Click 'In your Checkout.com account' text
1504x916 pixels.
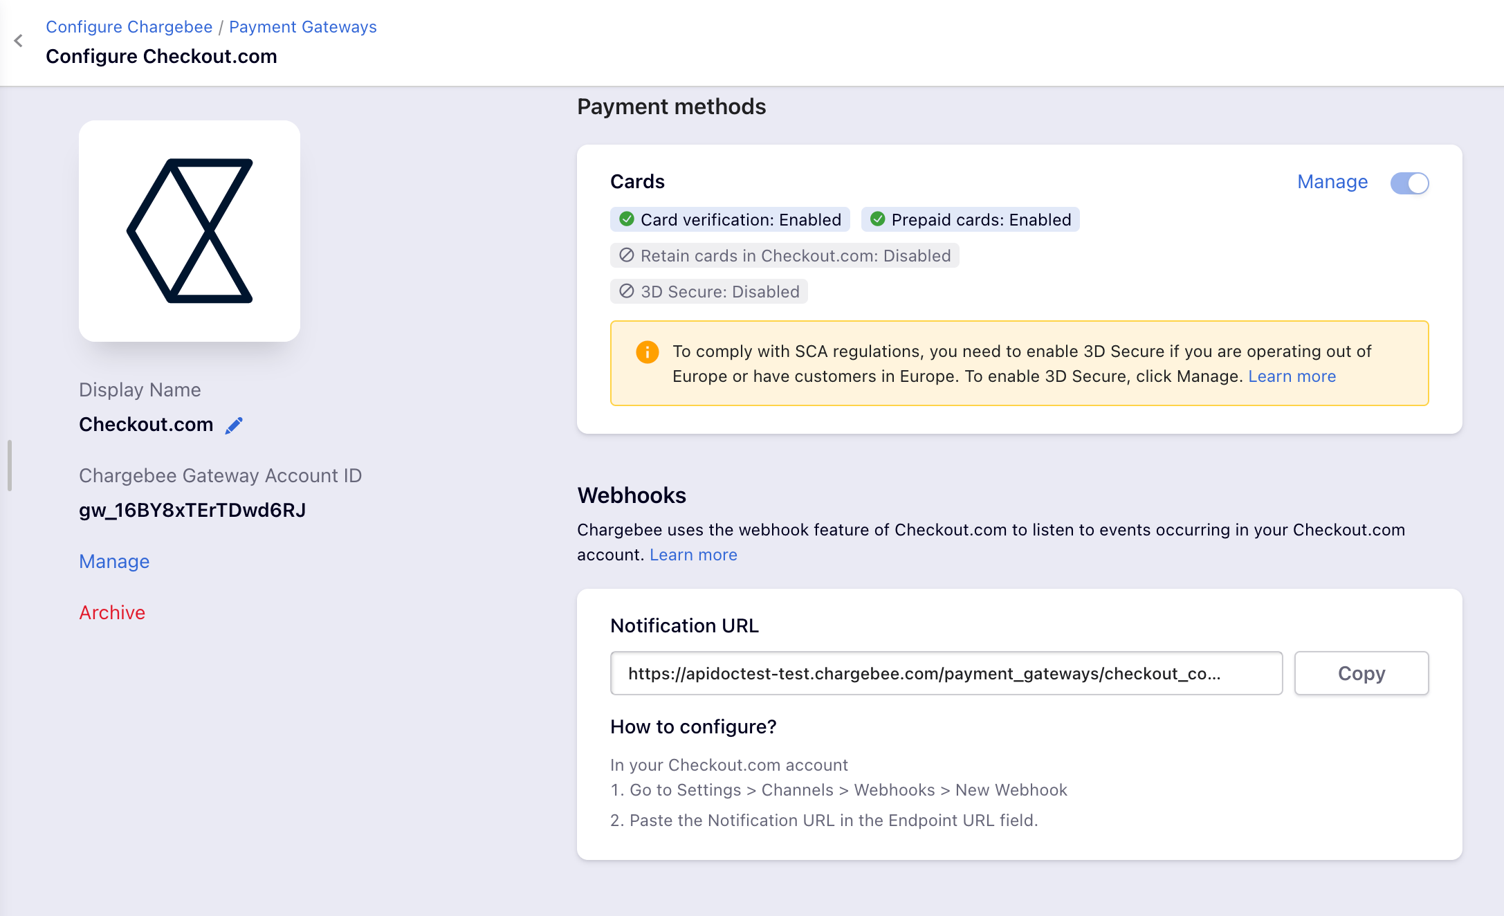pos(729,765)
